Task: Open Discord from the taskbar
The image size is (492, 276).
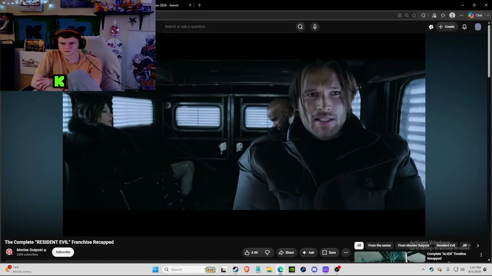Action: tap(314, 269)
